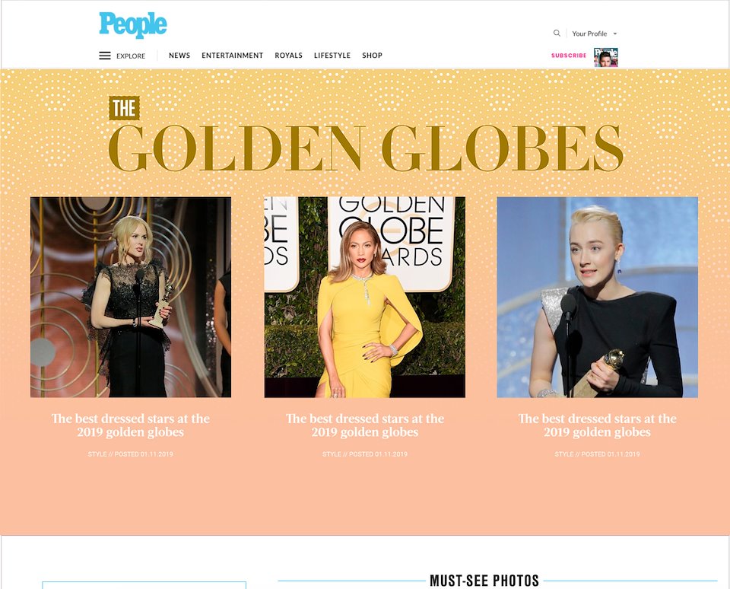Open the Your Profile menu
The image size is (730, 589).
589,33
